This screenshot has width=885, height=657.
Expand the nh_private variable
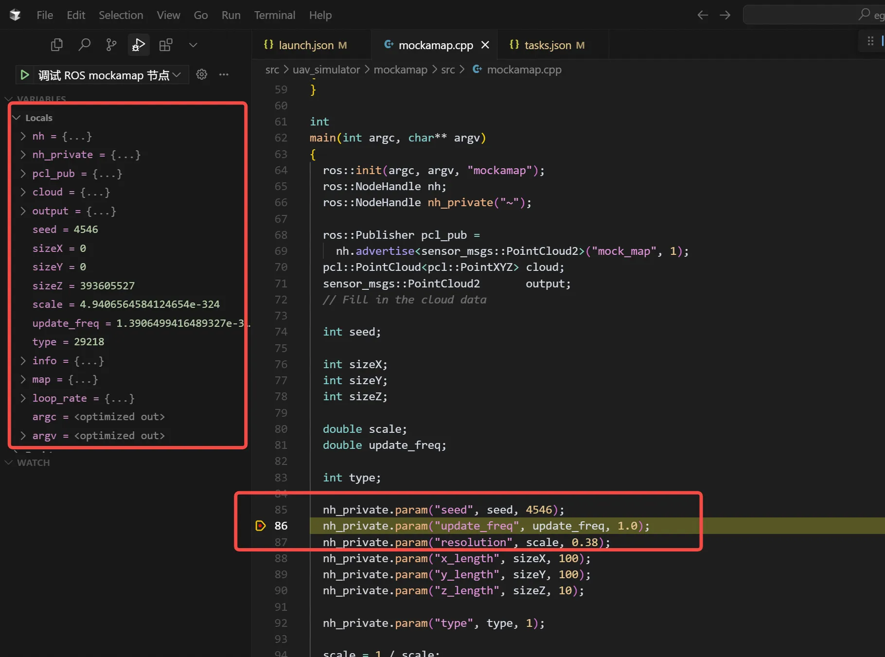(23, 155)
